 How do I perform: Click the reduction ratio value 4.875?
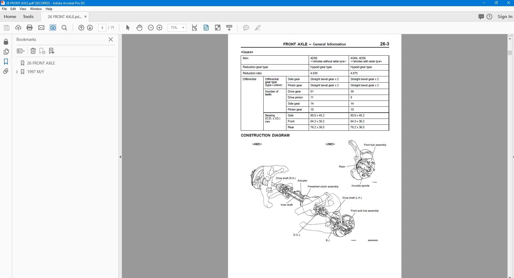point(354,73)
